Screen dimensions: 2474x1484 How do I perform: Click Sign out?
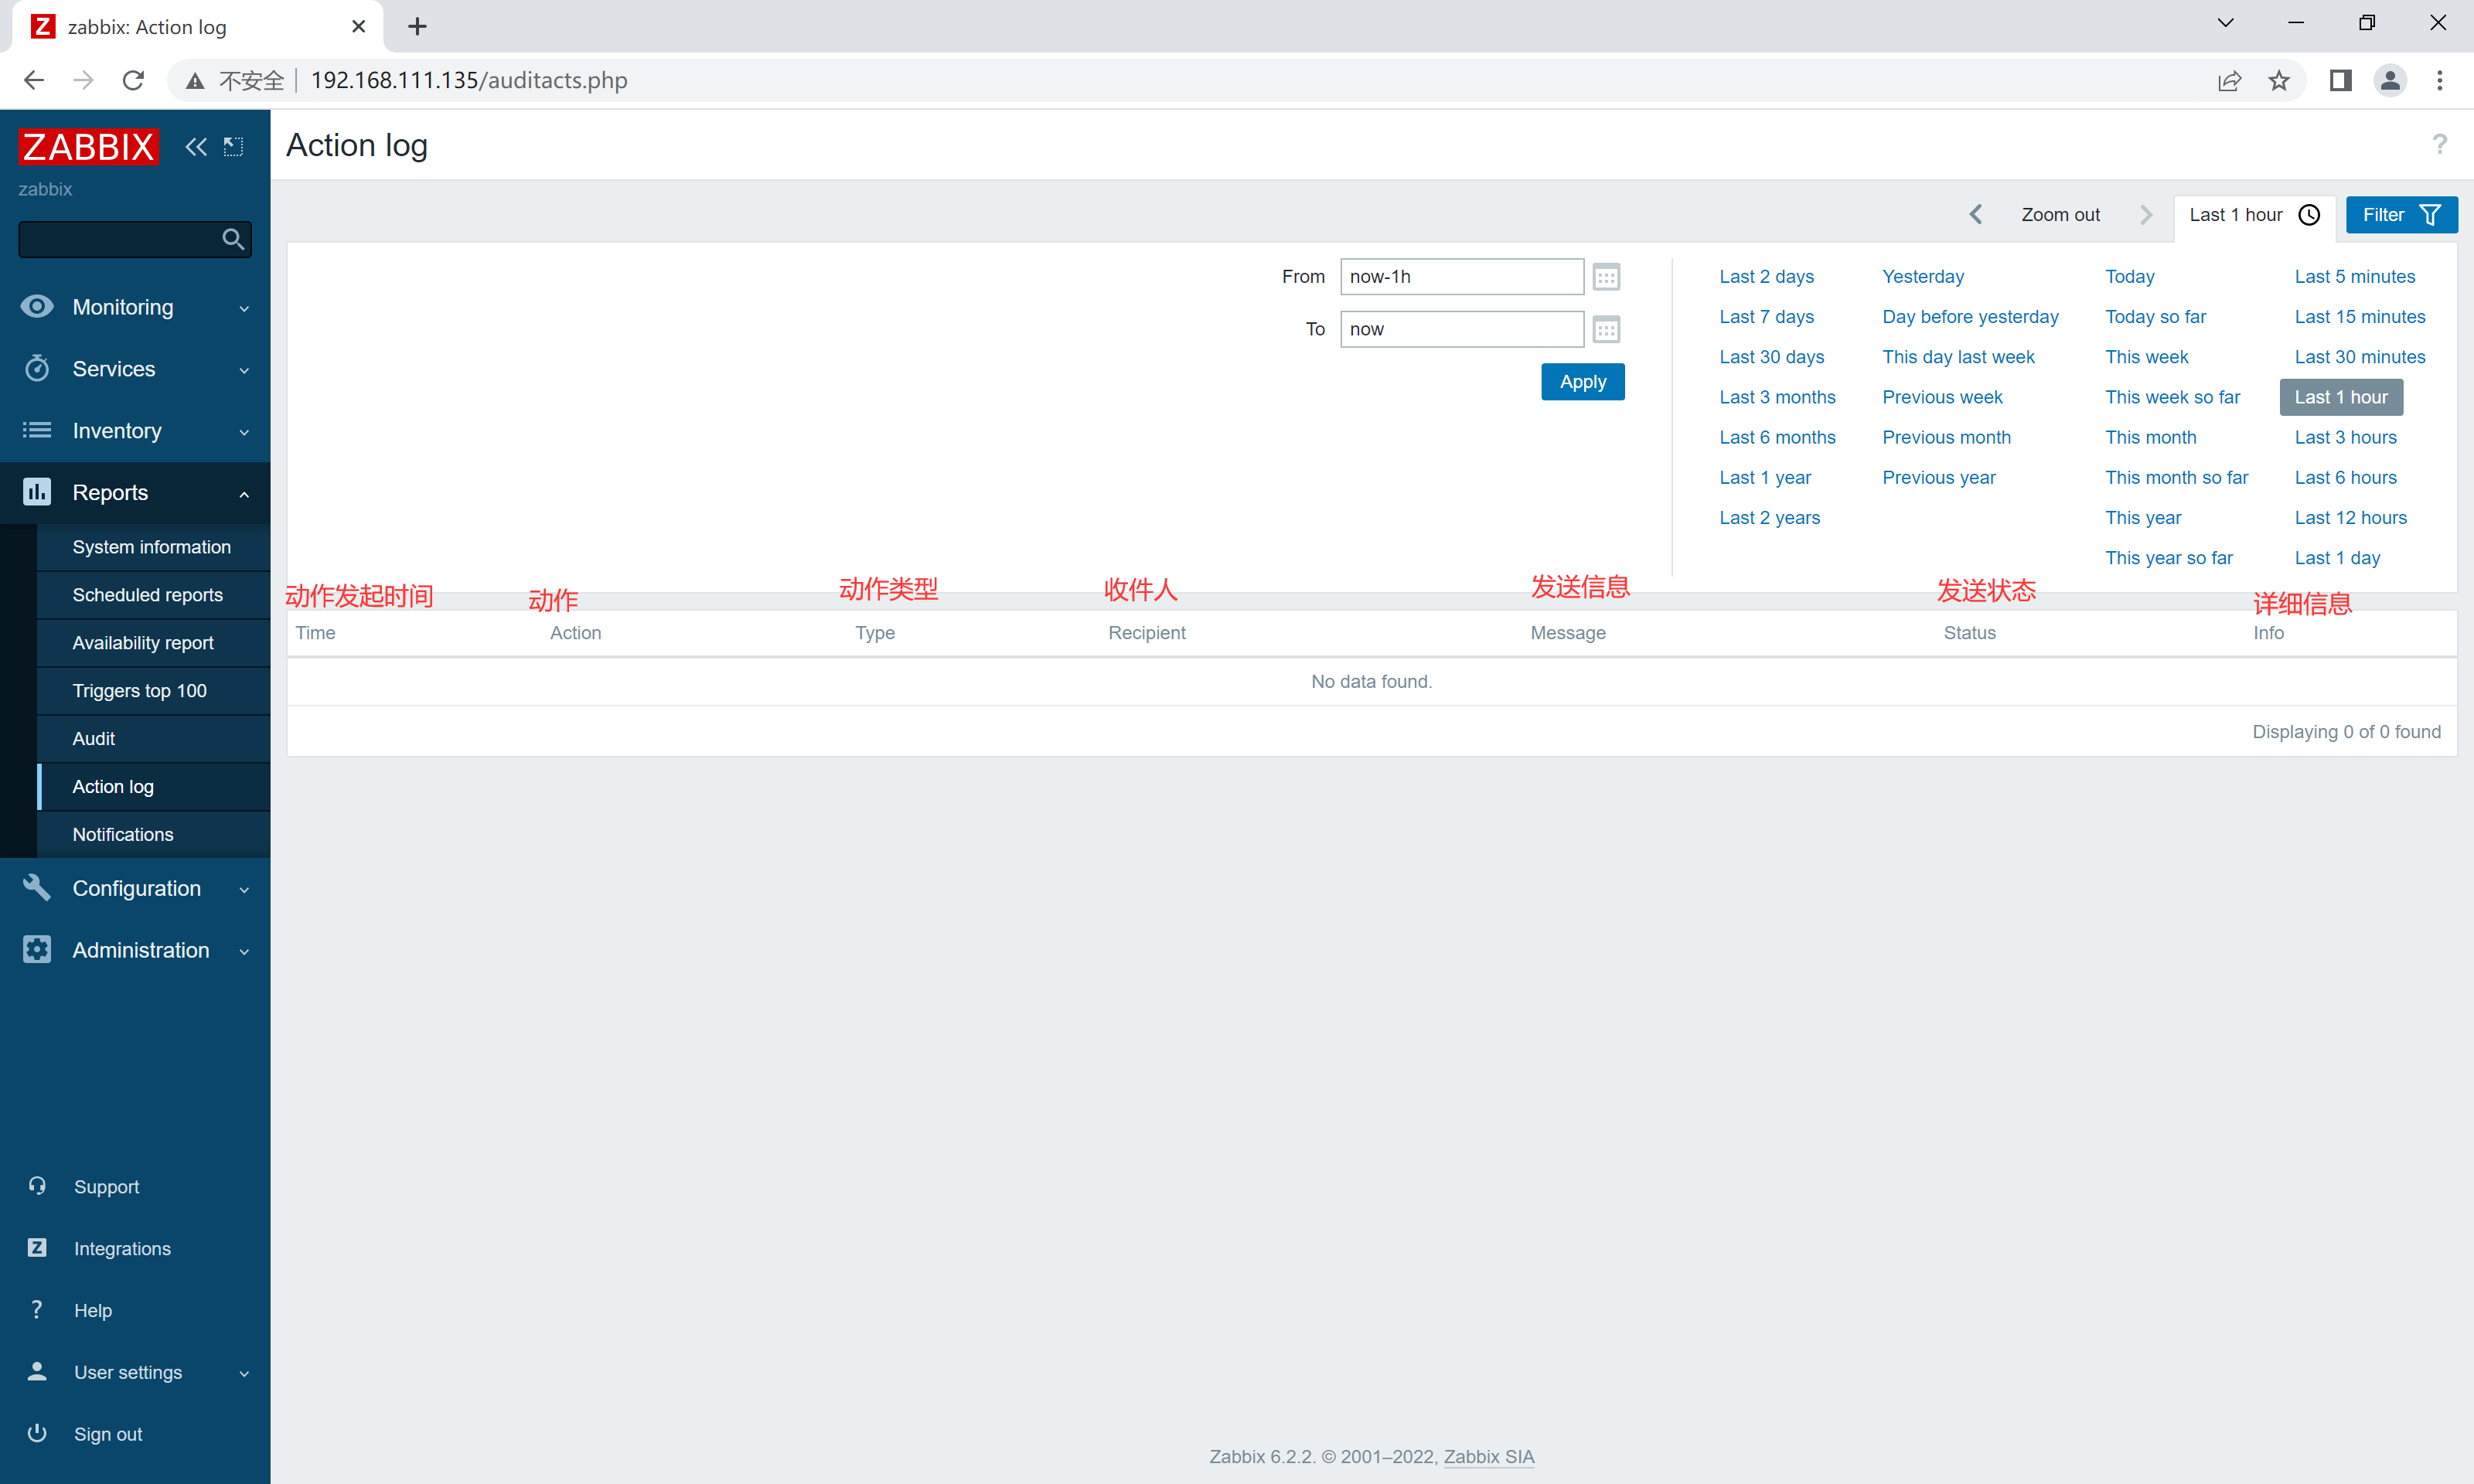tap(108, 1434)
